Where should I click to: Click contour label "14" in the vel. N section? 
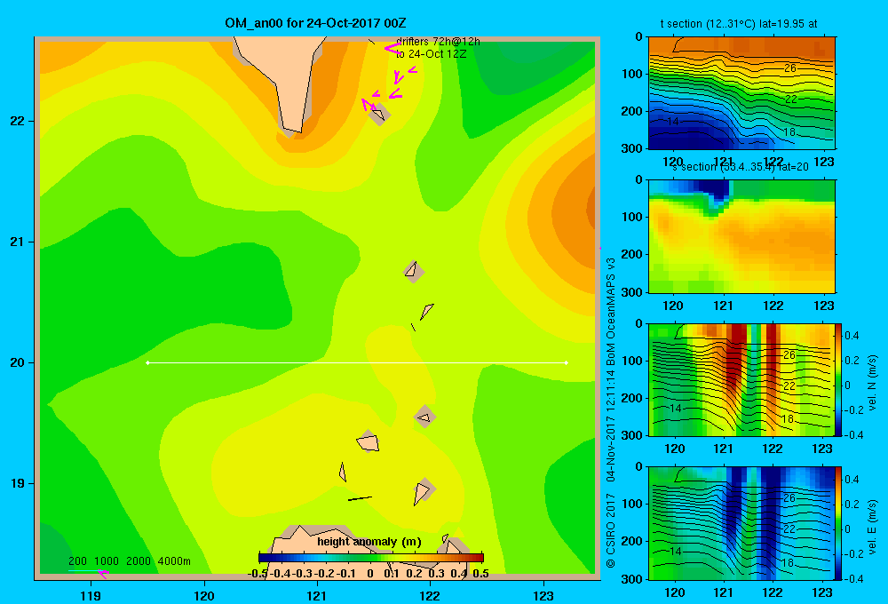(675, 409)
